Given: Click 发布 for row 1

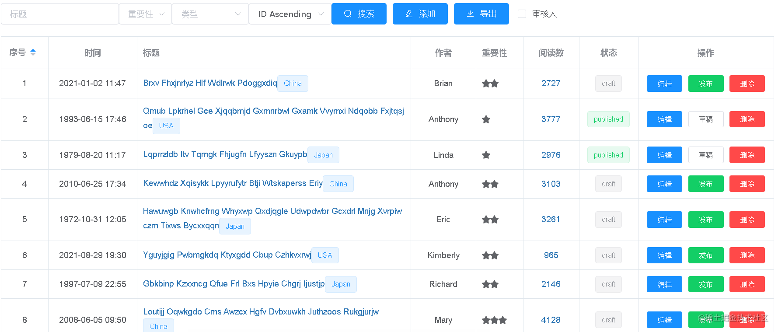Looking at the screenshot, I should [706, 84].
